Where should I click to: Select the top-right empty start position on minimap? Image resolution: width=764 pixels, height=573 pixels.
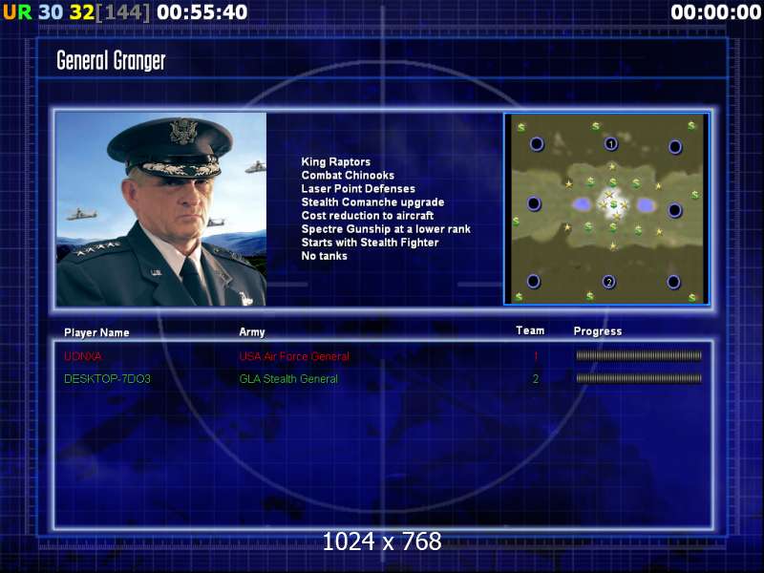click(x=675, y=146)
